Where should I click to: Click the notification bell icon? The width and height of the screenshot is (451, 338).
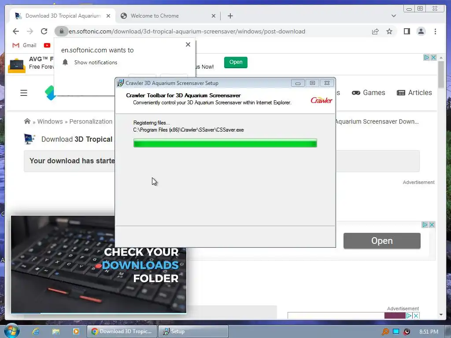(x=65, y=62)
